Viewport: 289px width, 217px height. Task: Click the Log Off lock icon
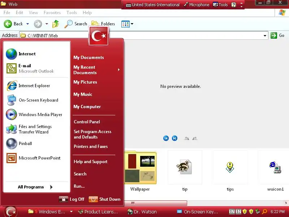[x=64, y=199]
